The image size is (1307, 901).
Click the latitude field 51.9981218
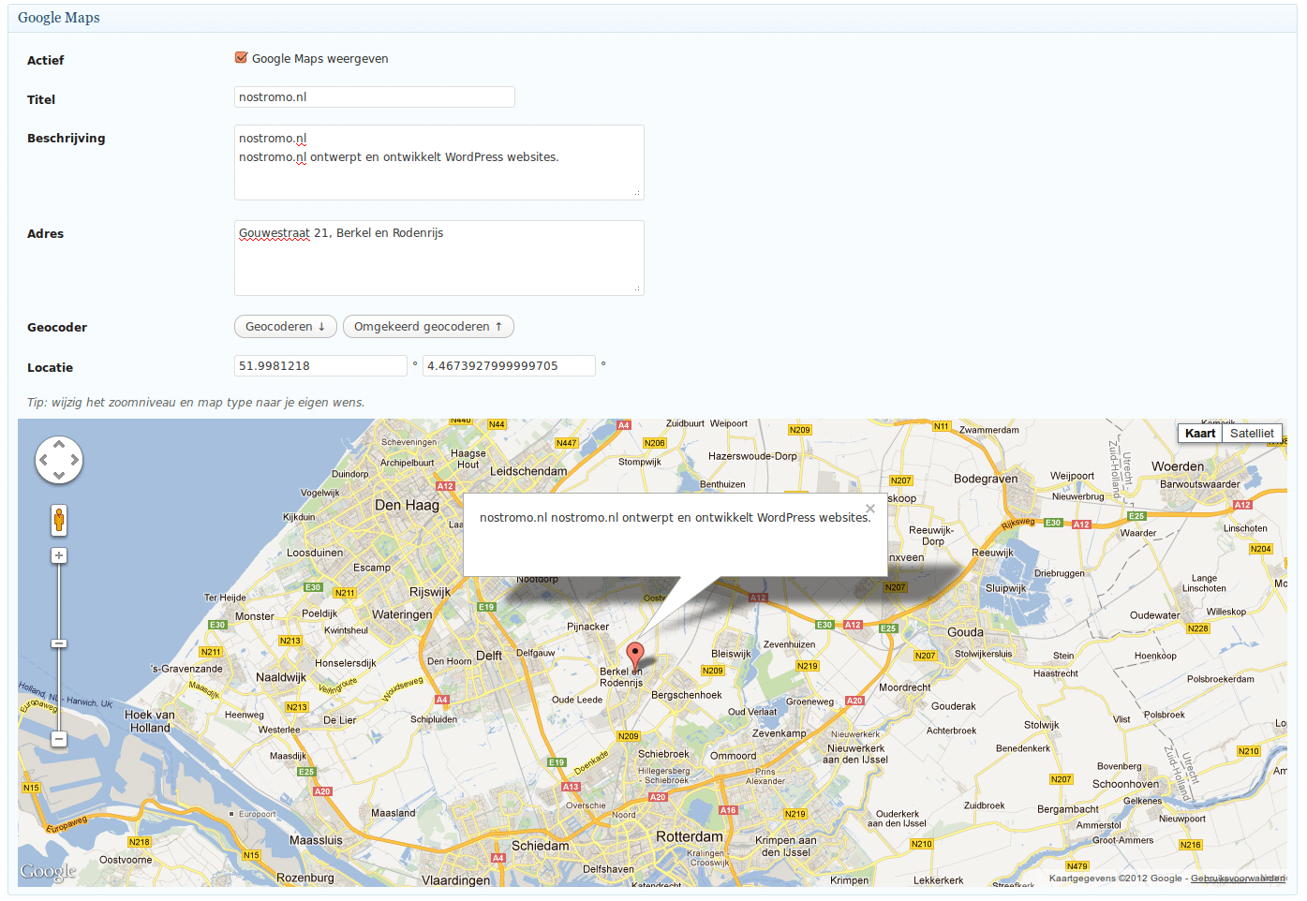(320, 365)
